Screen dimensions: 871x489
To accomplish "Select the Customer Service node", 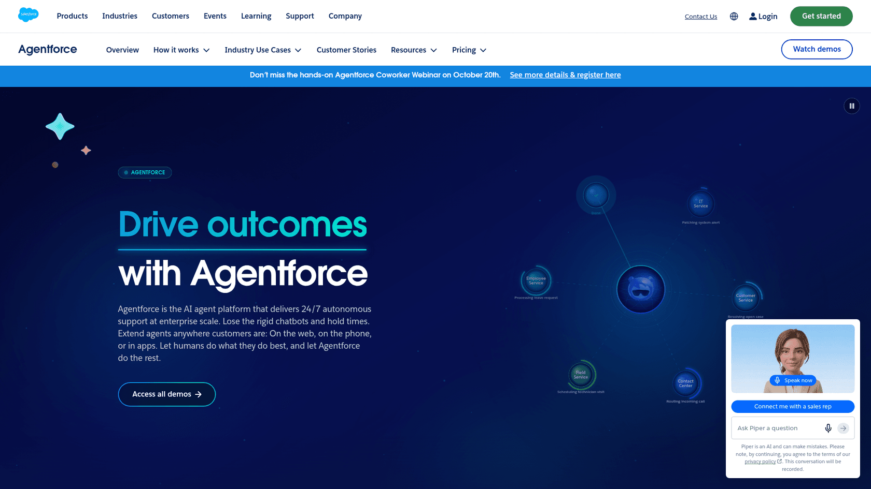I will [x=746, y=298].
